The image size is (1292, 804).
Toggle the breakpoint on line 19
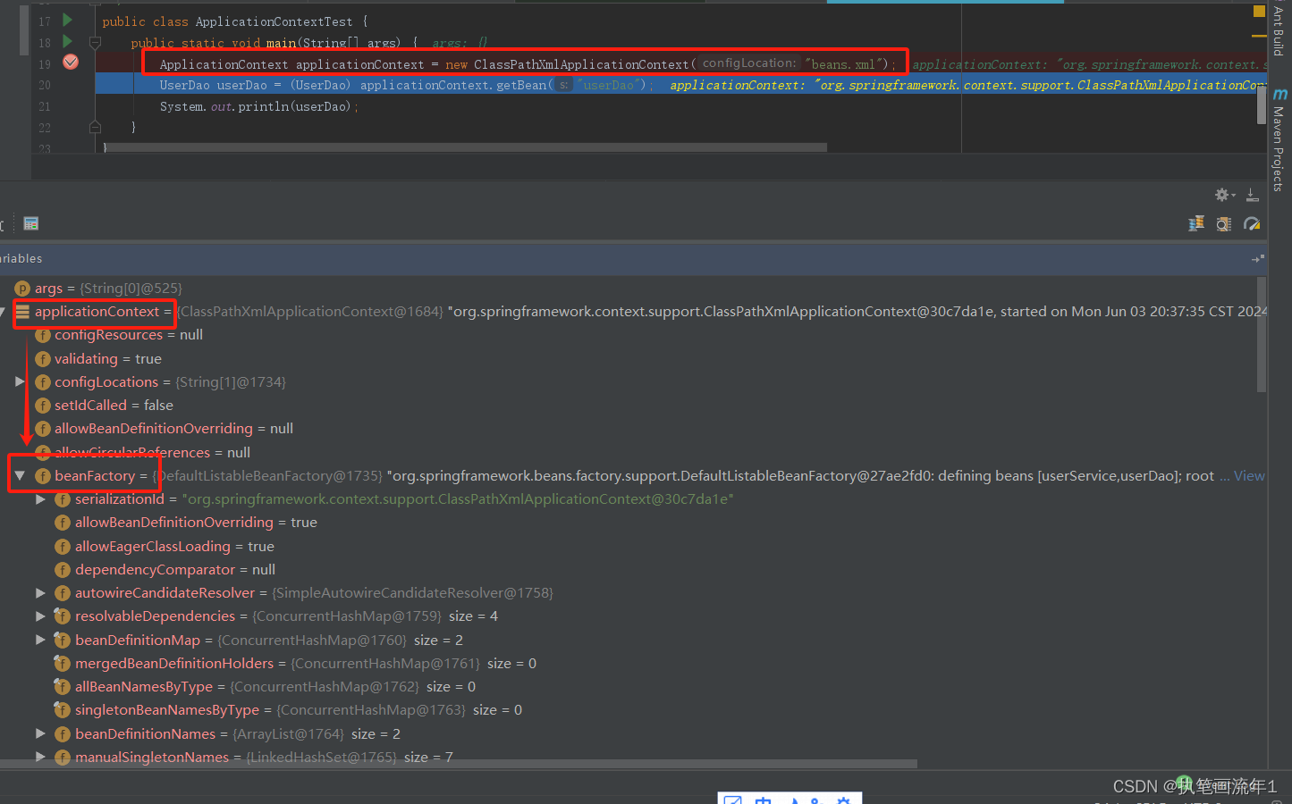tap(72, 62)
